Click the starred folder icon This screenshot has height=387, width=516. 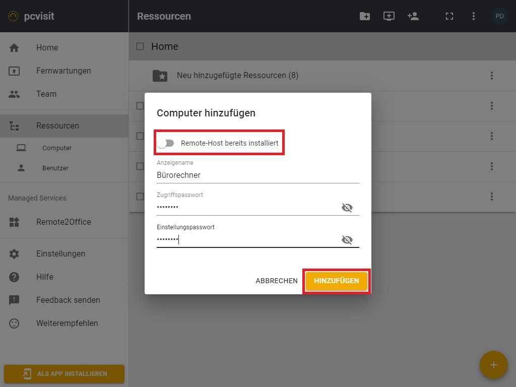click(x=160, y=76)
